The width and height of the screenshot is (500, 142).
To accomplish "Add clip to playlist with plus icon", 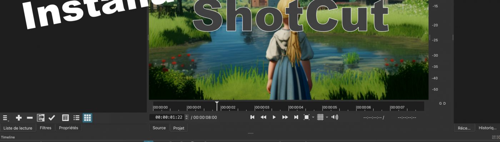I will coord(19,118).
